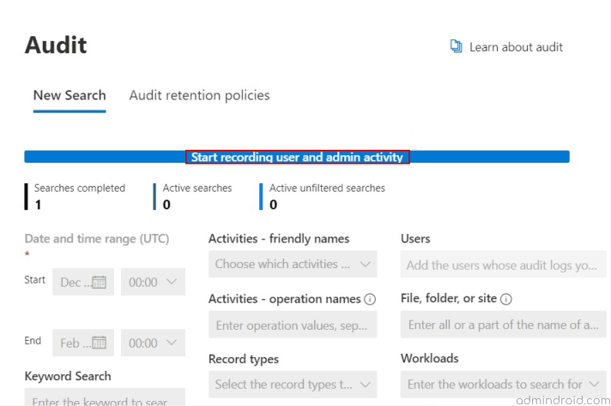Screen dimensions: 611x406
Task: Expand the Start time 00:00 dropdown
Action: (153, 282)
